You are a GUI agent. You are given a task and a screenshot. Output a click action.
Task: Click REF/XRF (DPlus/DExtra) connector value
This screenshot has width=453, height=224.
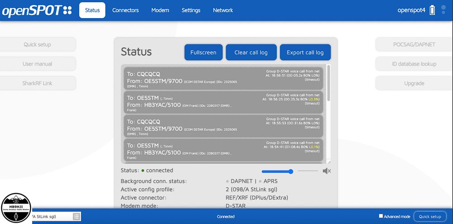tap(257, 198)
